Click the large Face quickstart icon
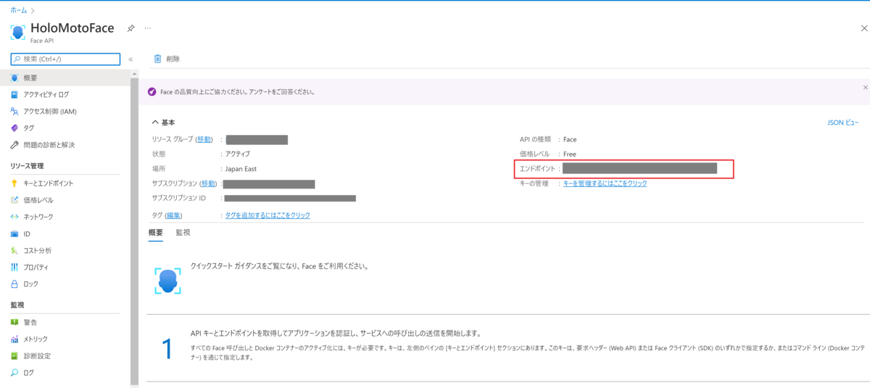Screen dimensions: 870x388 168,281
